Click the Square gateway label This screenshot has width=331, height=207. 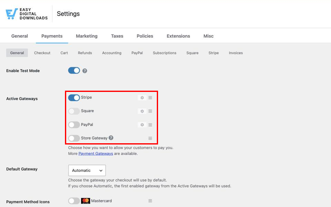(87, 111)
